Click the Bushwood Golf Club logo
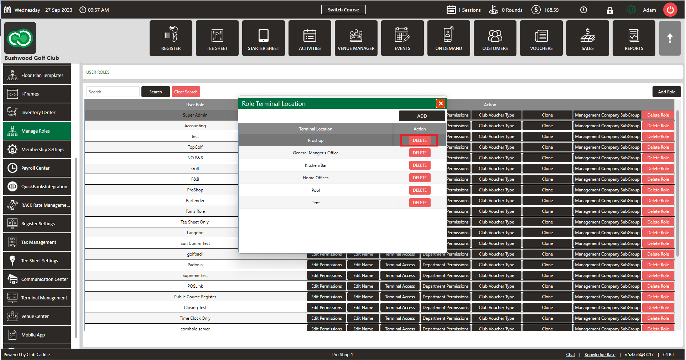Image resolution: width=686 pixels, height=360 pixels. click(x=20, y=38)
